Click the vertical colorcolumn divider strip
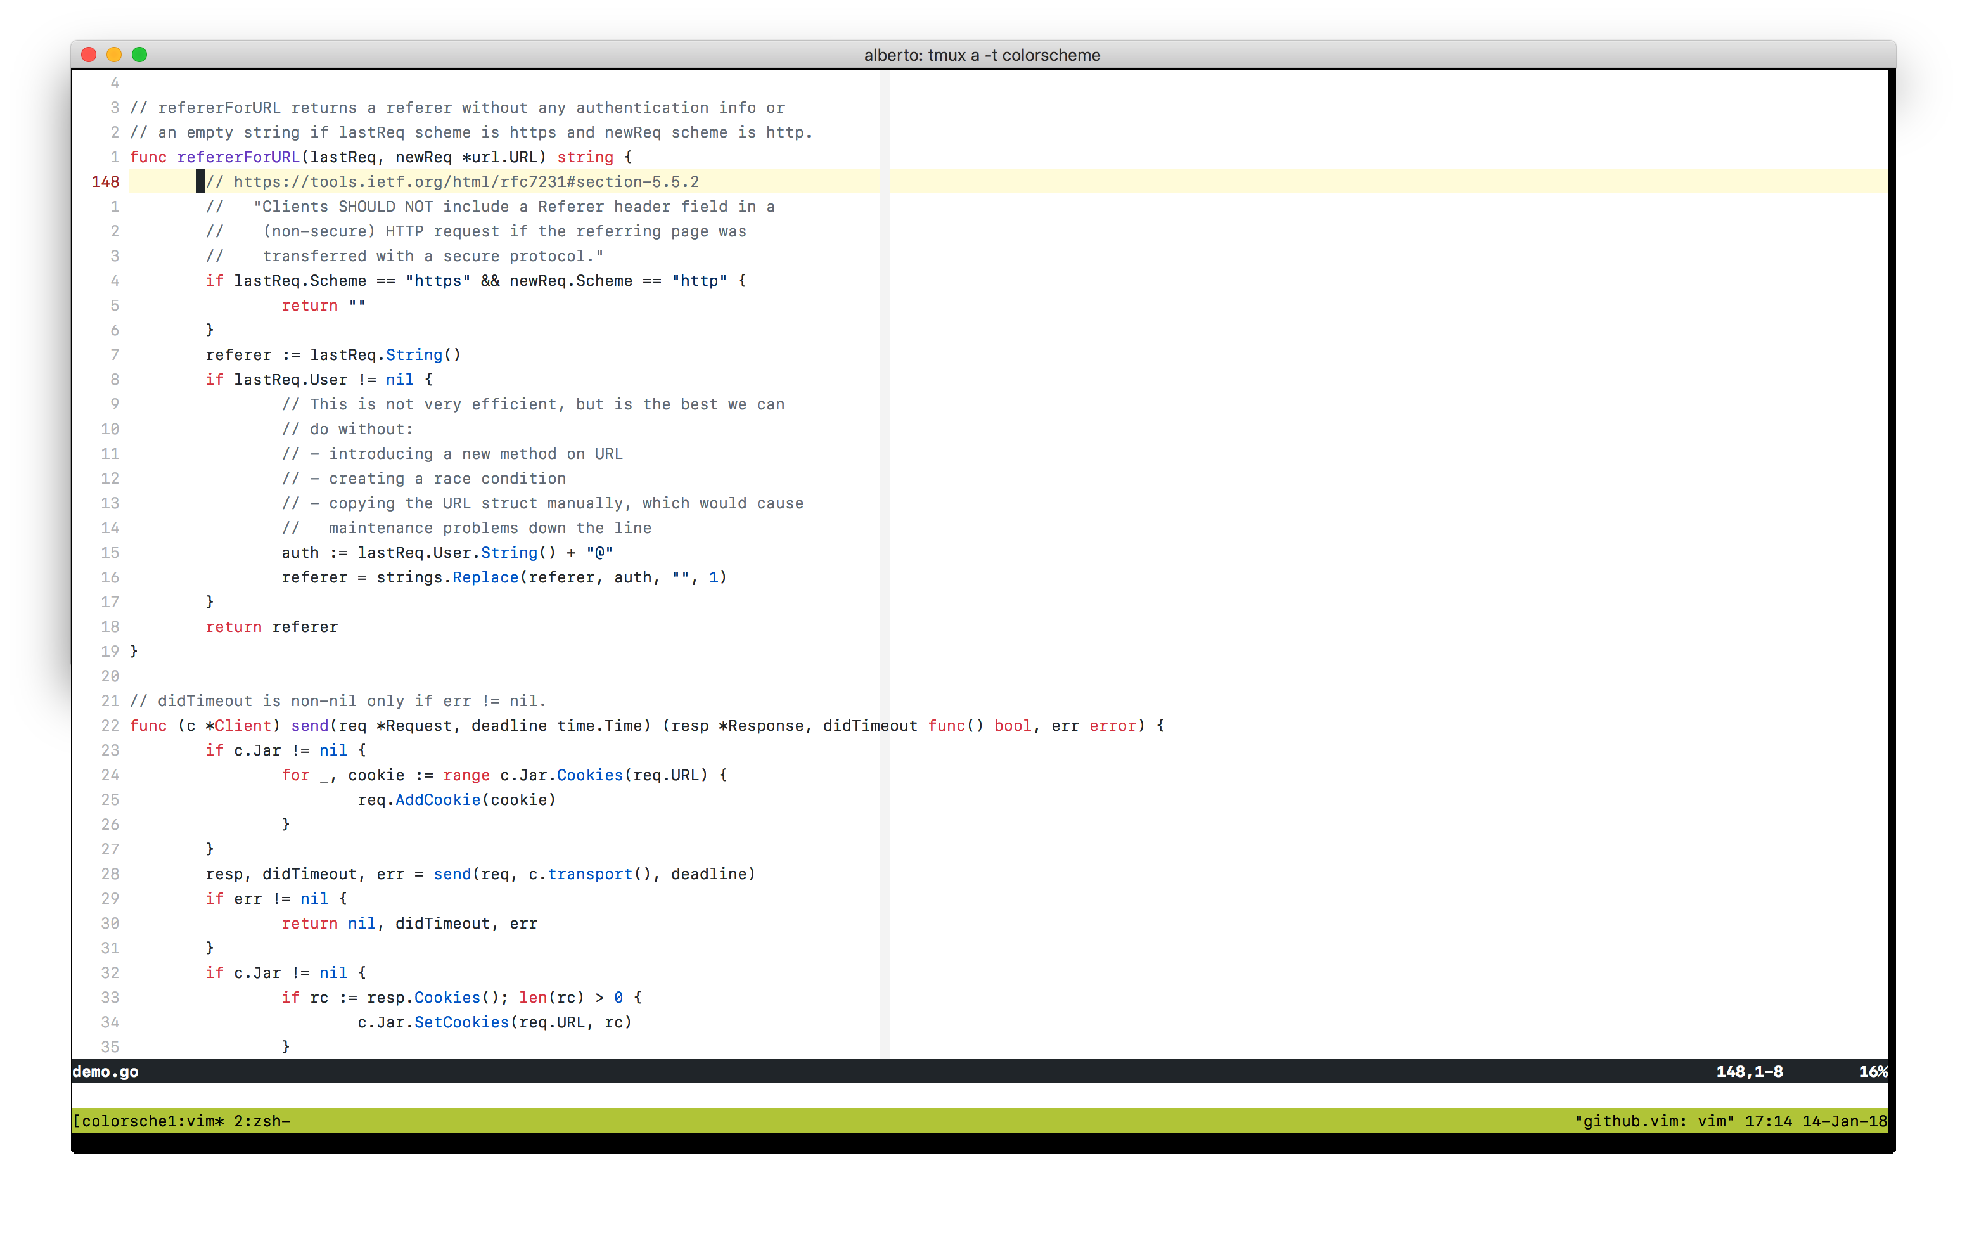The width and height of the screenshot is (1967, 1255). (884, 490)
